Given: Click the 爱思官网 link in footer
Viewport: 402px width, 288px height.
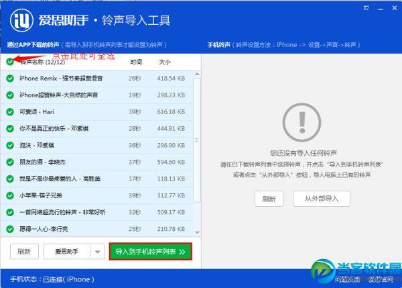Looking at the screenshot, I should click(x=381, y=279).
